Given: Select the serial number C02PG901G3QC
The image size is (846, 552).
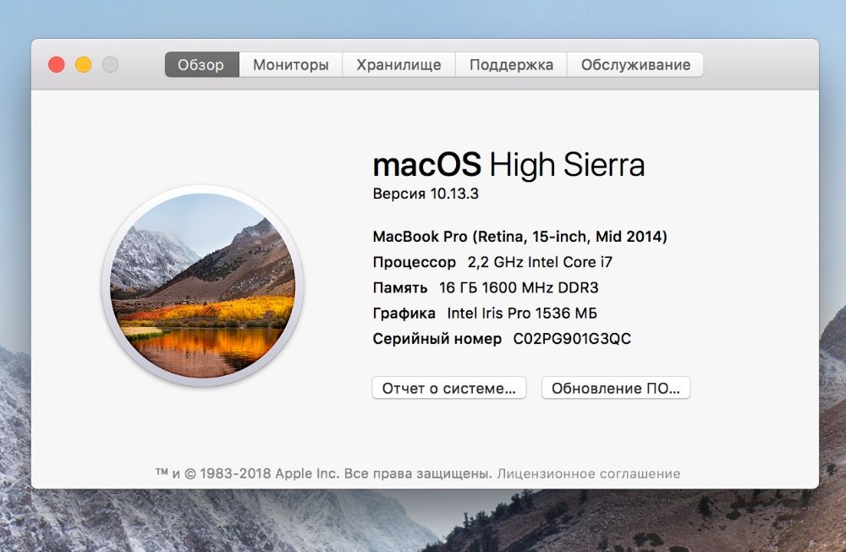Looking at the screenshot, I should 572,339.
